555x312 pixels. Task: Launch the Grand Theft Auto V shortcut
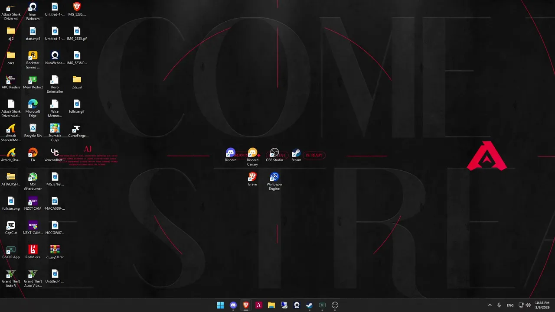11,279
